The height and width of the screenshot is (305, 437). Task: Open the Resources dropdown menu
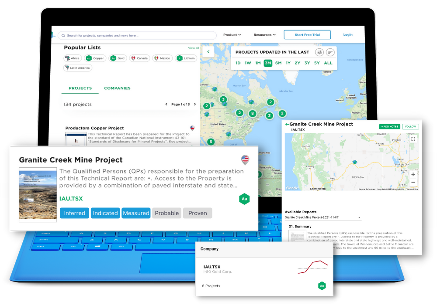point(264,35)
